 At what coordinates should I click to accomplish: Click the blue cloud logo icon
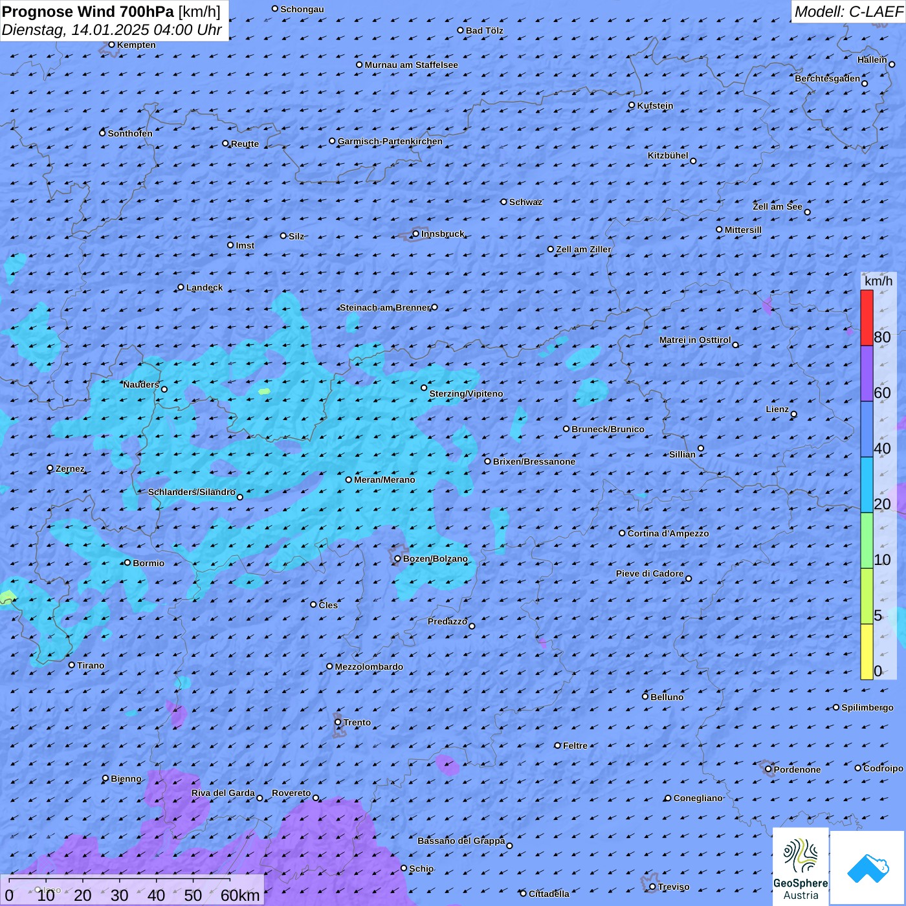[867, 868]
